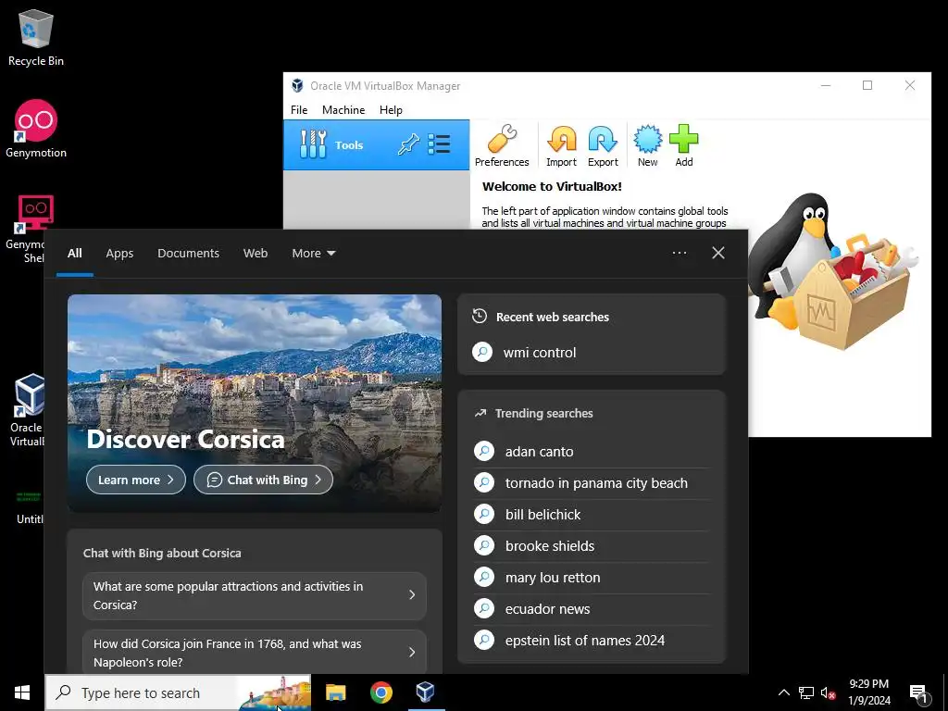Select the Recycle Bin desktop icon
This screenshot has width=948, height=711.
point(36,38)
